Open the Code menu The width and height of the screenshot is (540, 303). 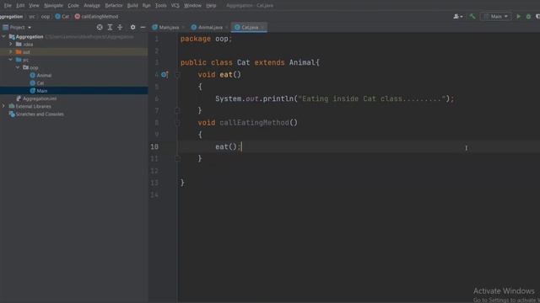pos(73,6)
